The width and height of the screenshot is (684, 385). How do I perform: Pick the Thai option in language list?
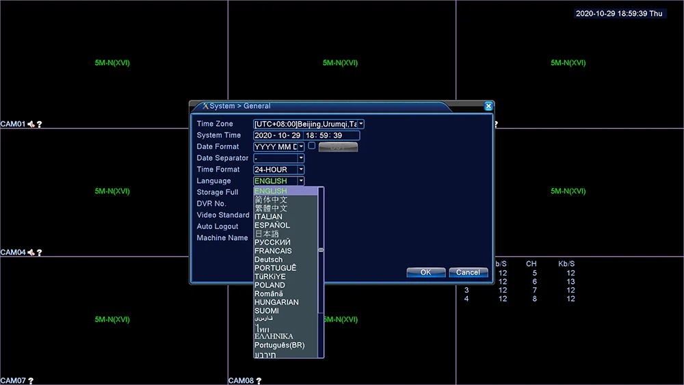click(x=286, y=328)
